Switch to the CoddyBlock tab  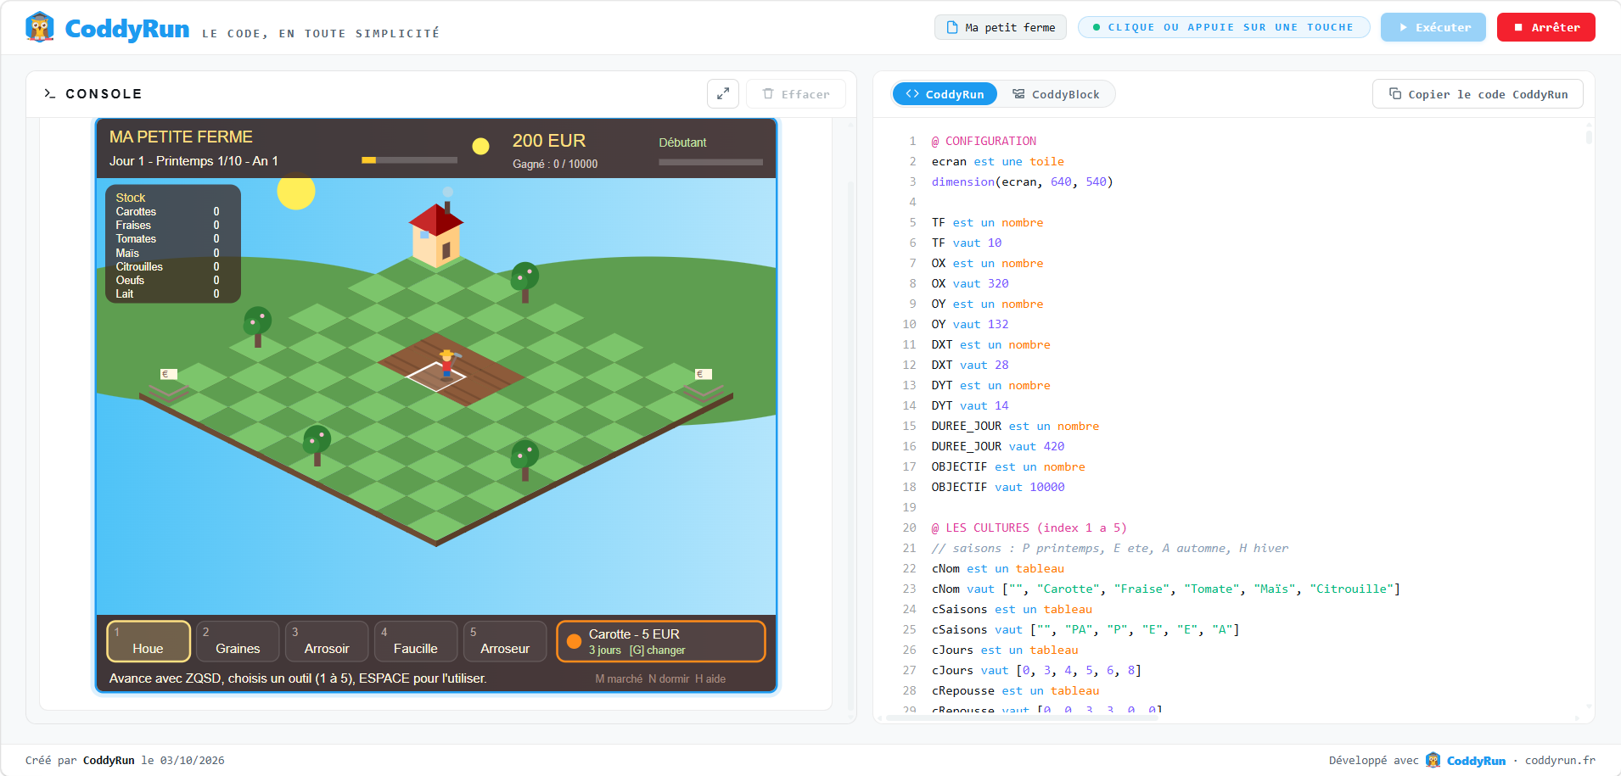pyautogui.click(x=1056, y=94)
